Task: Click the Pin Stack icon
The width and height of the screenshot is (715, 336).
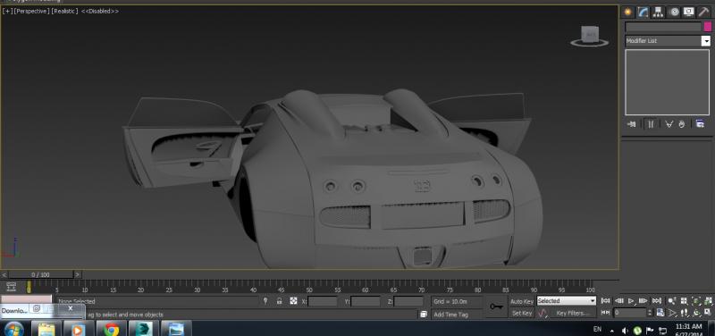Action: tap(632, 123)
